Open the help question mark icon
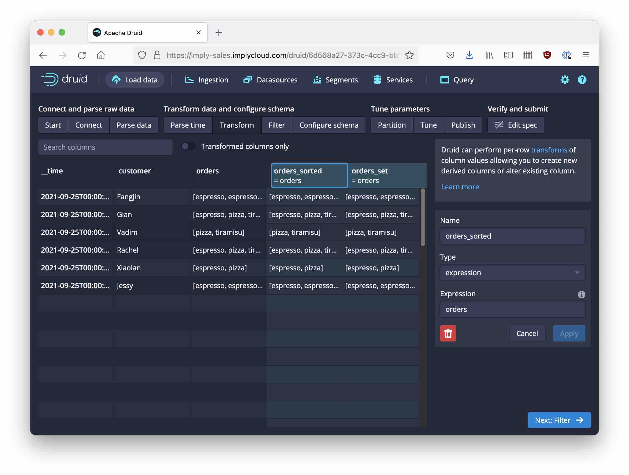The height and width of the screenshot is (475, 629). click(x=582, y=80)
